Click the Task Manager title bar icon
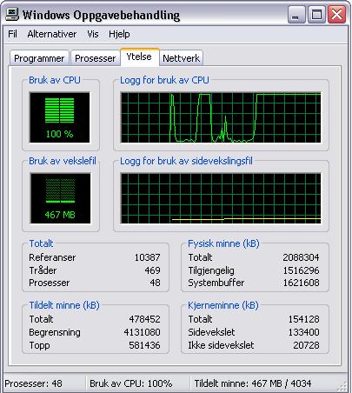The image size is (352, 393). tap(12, 15)
